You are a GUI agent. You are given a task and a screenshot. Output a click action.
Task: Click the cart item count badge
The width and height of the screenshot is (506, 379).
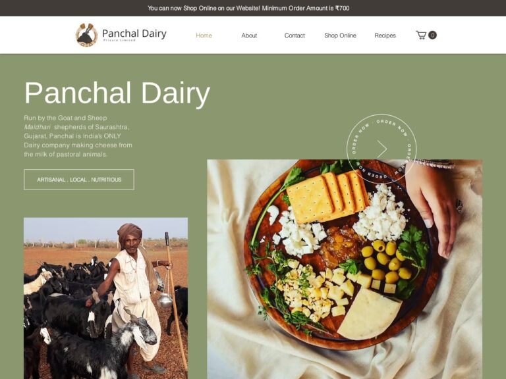tap(432, 35)
